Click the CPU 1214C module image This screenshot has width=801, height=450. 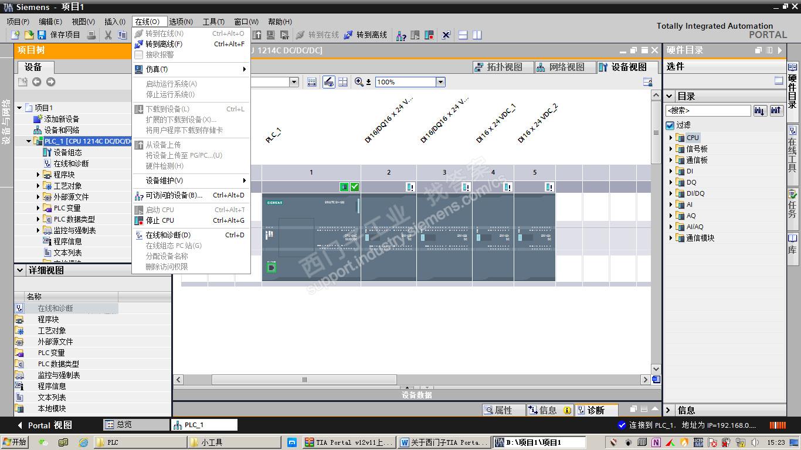[311, 237]
